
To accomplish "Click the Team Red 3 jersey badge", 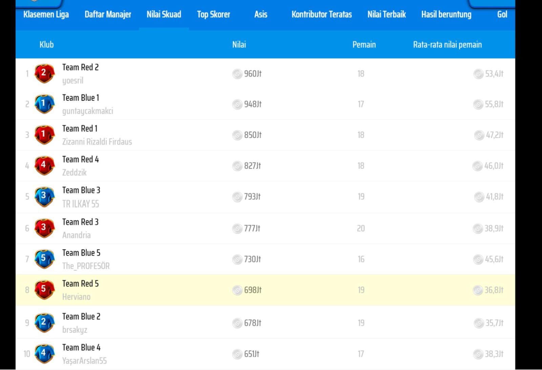I will pos(44,228).
